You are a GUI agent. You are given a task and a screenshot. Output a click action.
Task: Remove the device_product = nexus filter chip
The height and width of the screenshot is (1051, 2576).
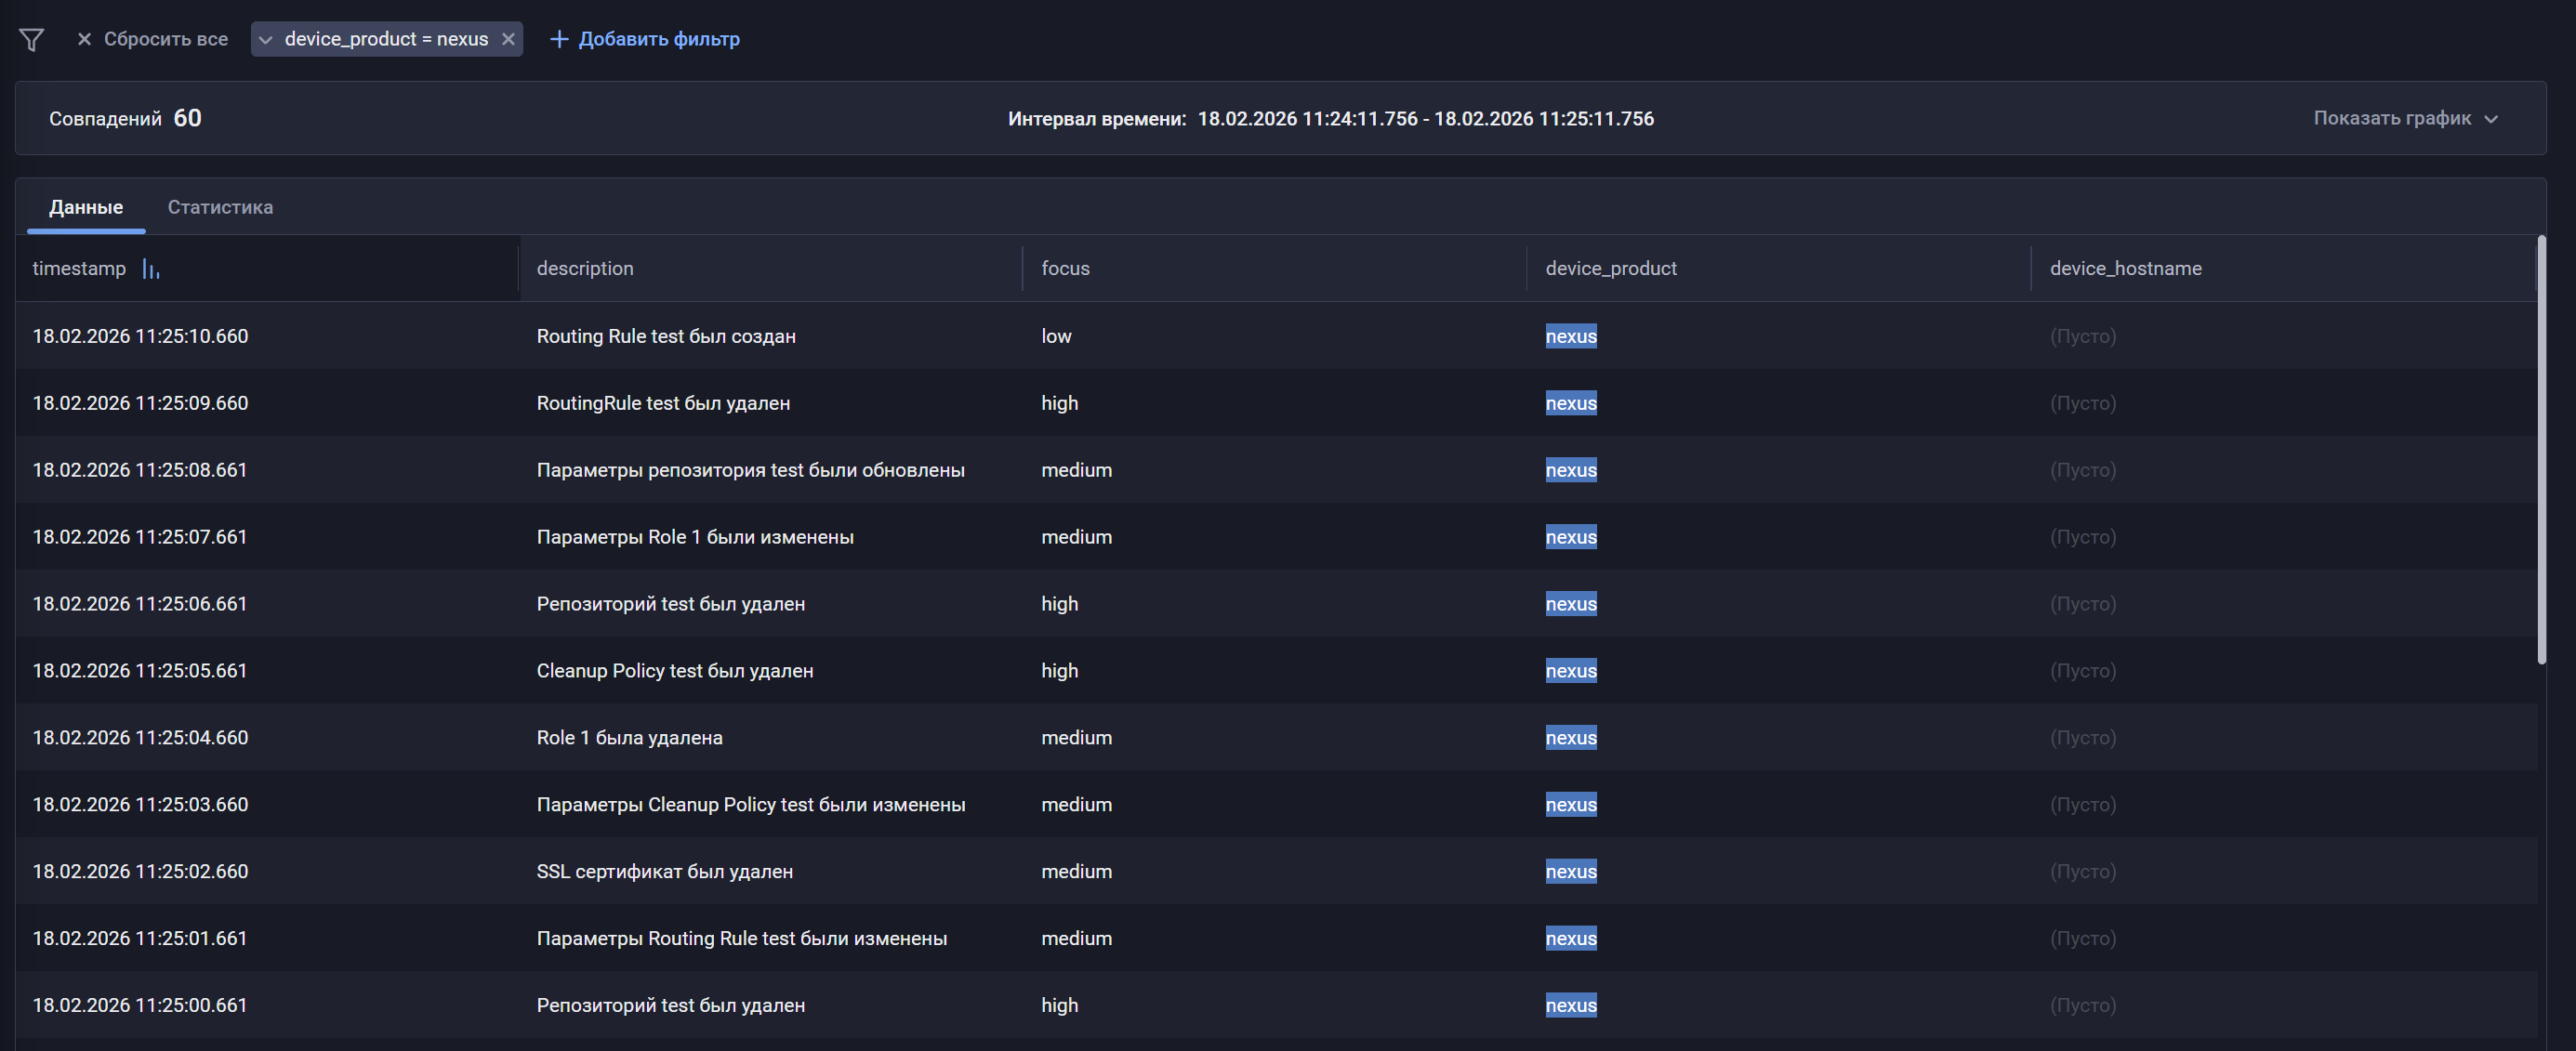[x=509, y=39]
